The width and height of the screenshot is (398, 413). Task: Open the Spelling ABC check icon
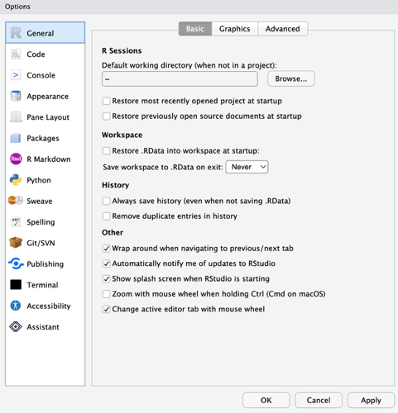(x=16, y=222)
